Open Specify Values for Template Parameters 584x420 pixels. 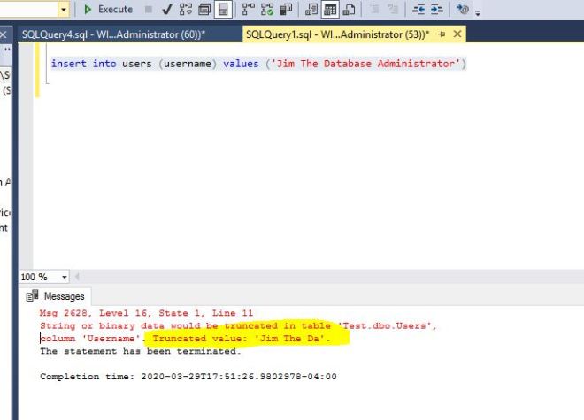pyautogui.click(x=462, y=10)
